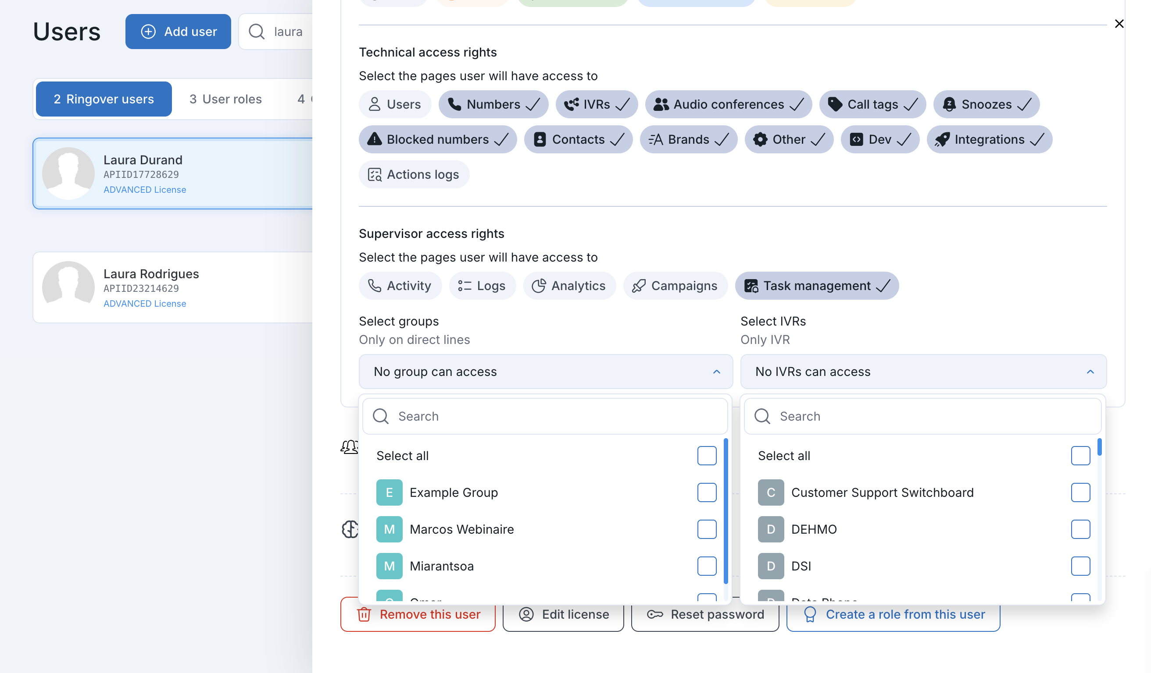Check the DEHMO IVR checkbox
The height and width of the screenshot is (673, 1151).
pyautogui.click(x=1081, y=530)
